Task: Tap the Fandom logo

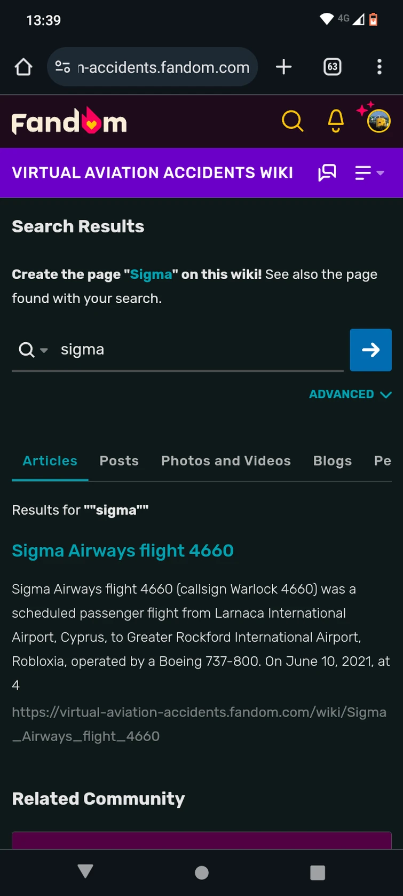Action: click(69, 122)
